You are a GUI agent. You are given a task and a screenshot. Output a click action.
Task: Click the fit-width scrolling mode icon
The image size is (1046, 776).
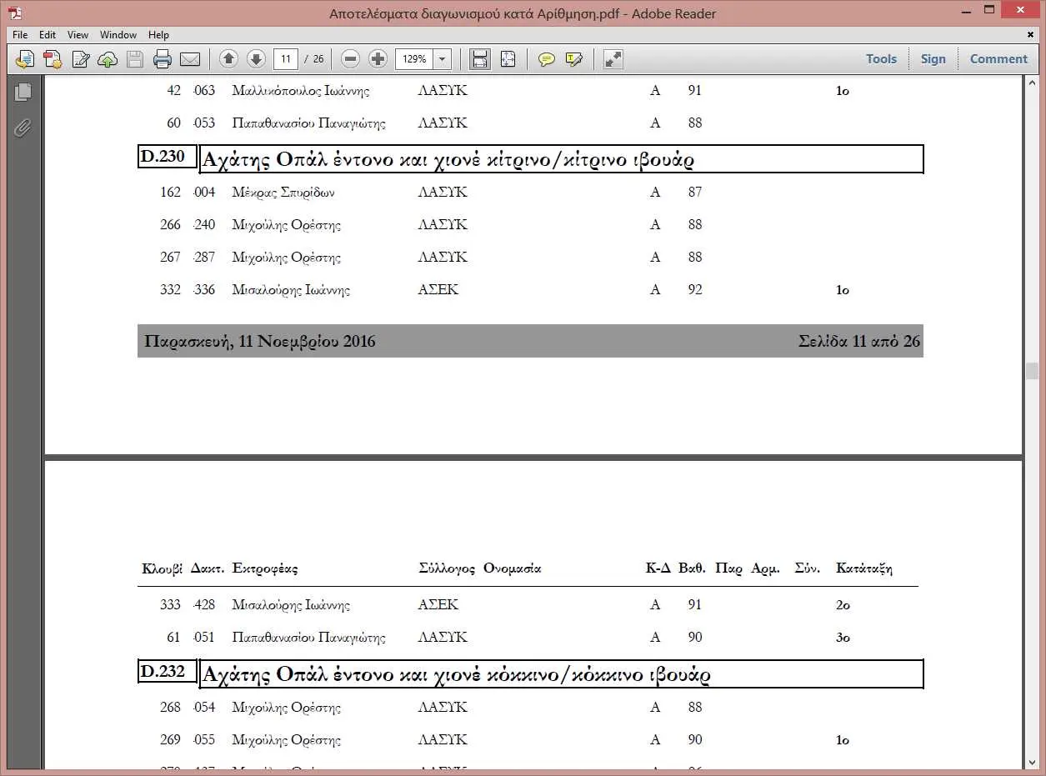click(x=480, y=59)
